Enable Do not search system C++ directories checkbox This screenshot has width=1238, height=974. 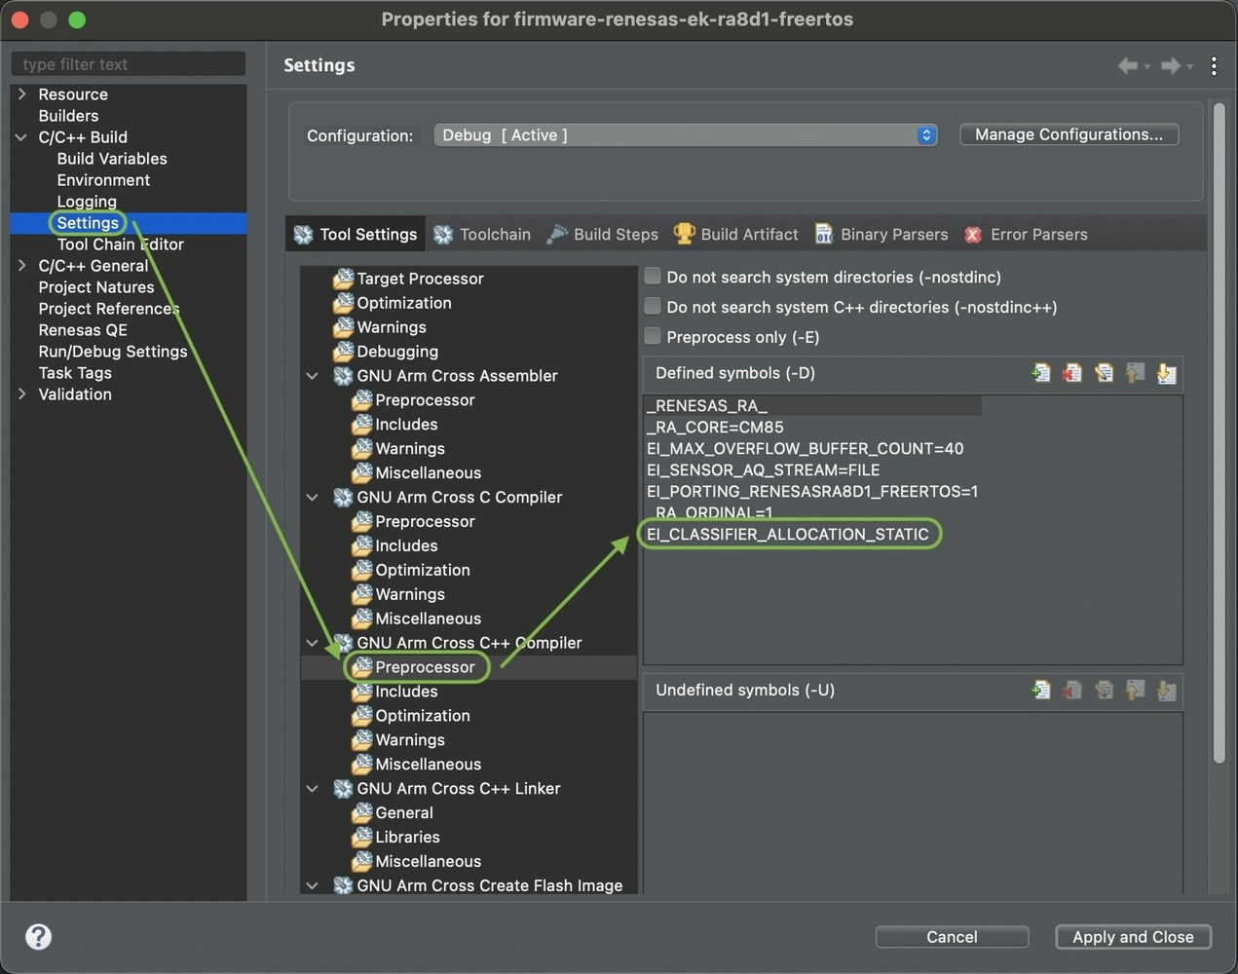(653, 307)
